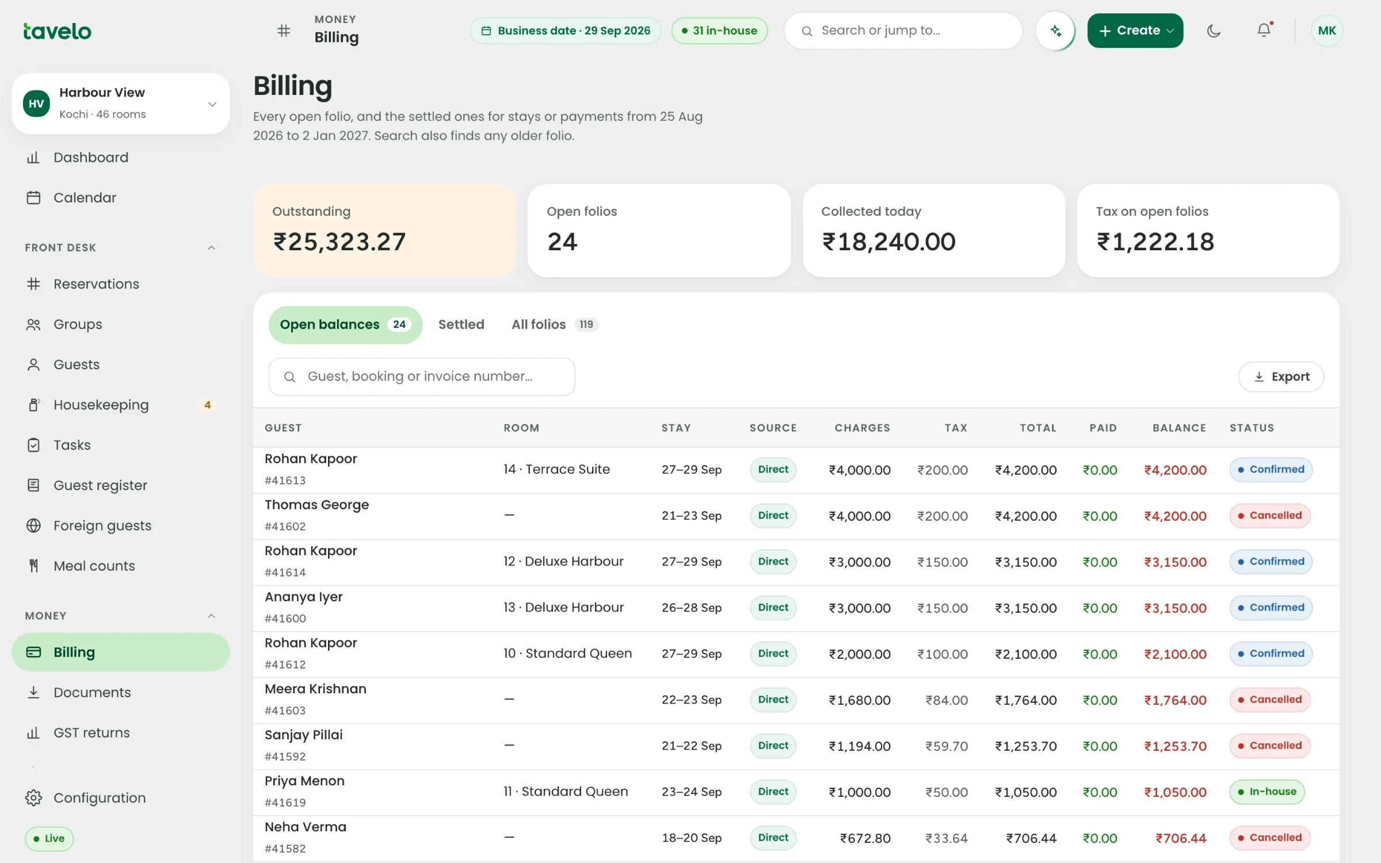The width and height of the screenshot is (1381, 863).
Task: Switch to the All folios tab
Action: [x=555, y=324]
